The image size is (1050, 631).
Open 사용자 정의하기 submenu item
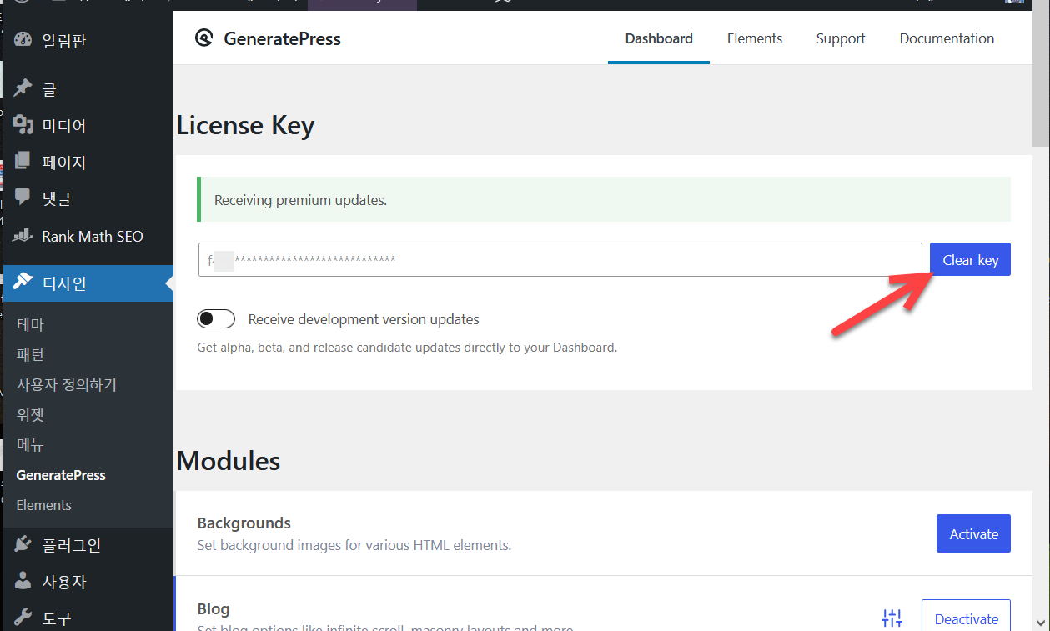[x=67, y=384]
